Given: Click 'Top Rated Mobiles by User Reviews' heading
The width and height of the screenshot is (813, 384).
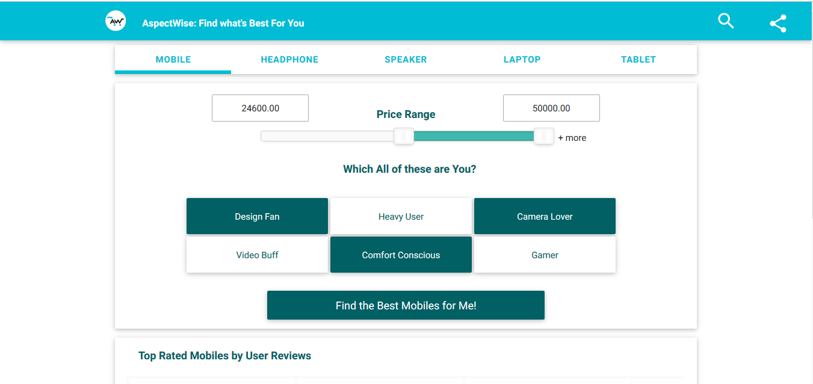Looking at the screenshot, I should coord(224,356).
